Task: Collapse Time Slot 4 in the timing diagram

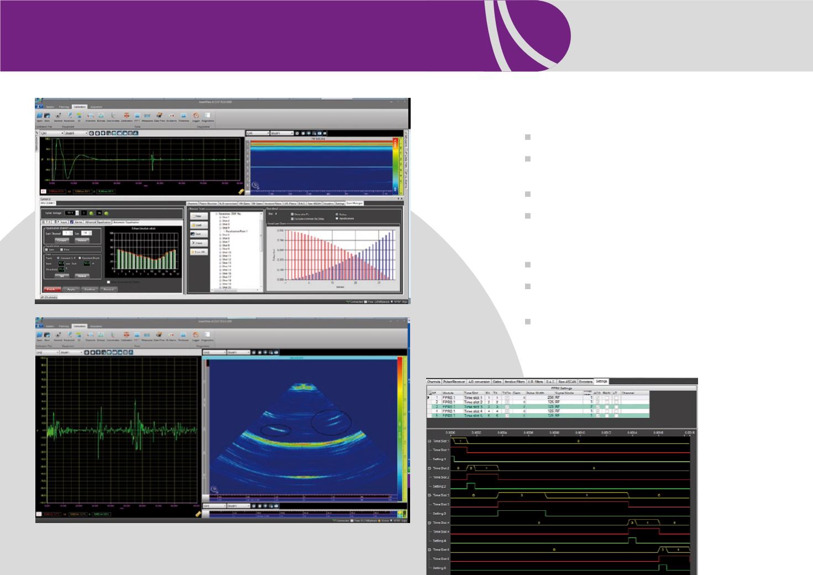Action: click(429, 522)
